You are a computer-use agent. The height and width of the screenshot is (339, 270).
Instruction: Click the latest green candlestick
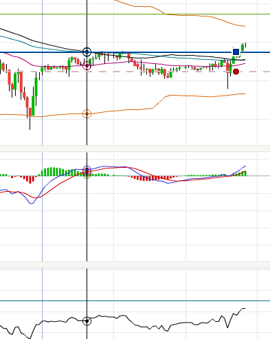[x=243, y=47]
